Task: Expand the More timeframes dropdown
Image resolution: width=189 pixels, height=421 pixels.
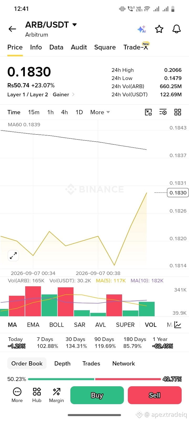Action: (100, 112)
